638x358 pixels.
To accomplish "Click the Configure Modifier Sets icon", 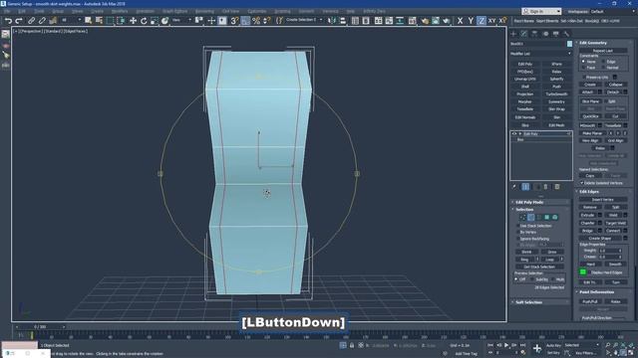I will [557, 187].
